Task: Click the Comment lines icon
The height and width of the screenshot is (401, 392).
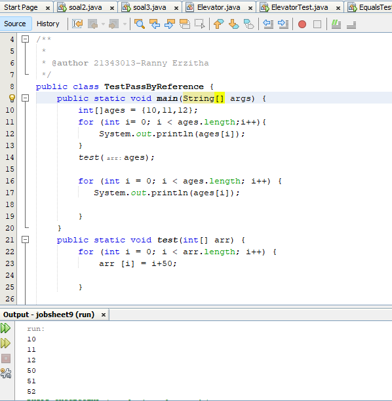Action: [x=336, y=24]
